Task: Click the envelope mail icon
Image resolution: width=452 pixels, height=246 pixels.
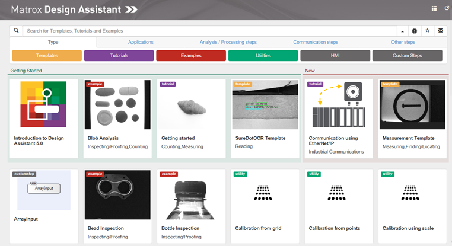Action: pos(441,31)
